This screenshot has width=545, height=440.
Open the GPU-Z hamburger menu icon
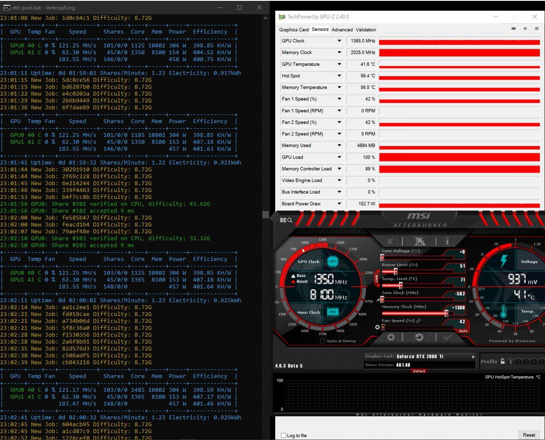[x=536, y=28]
